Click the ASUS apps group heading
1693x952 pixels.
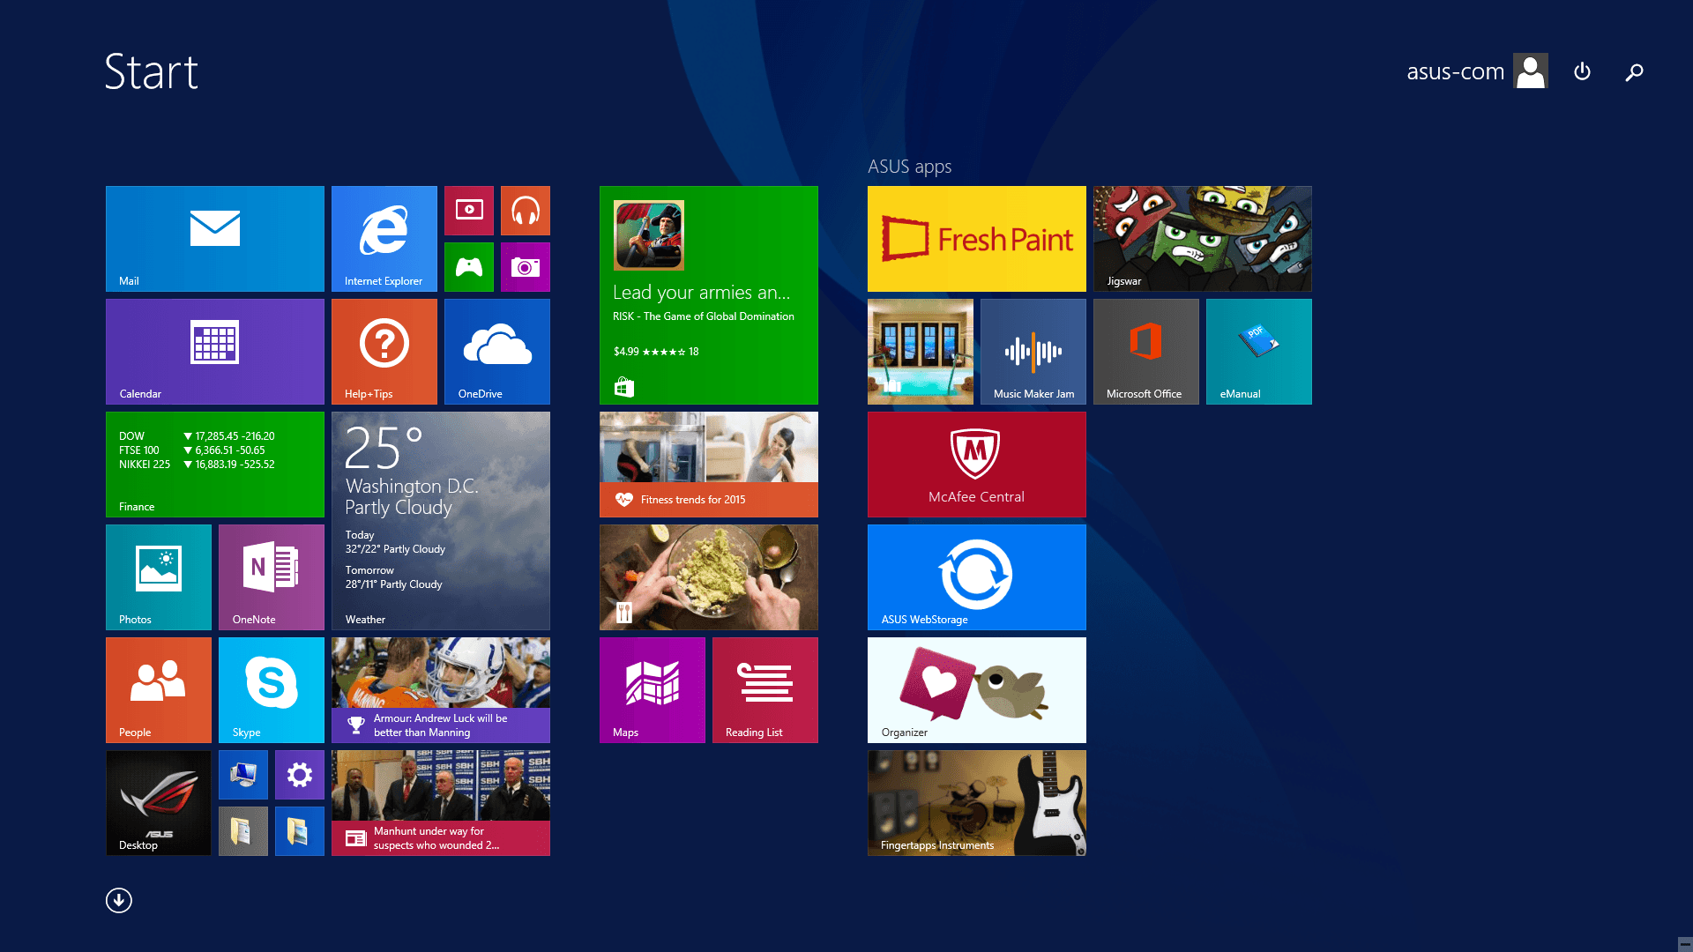(x=909, y=167)
